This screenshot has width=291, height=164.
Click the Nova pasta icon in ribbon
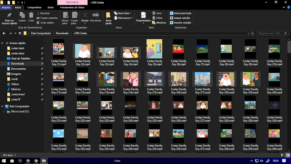[108, 17]
